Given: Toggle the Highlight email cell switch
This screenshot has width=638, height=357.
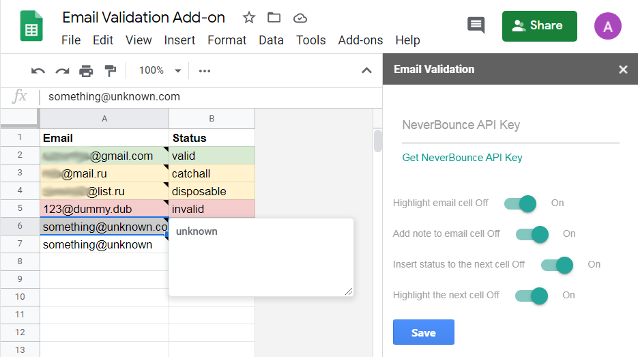Looking at the screenshot, I should (x=520, y=203).
